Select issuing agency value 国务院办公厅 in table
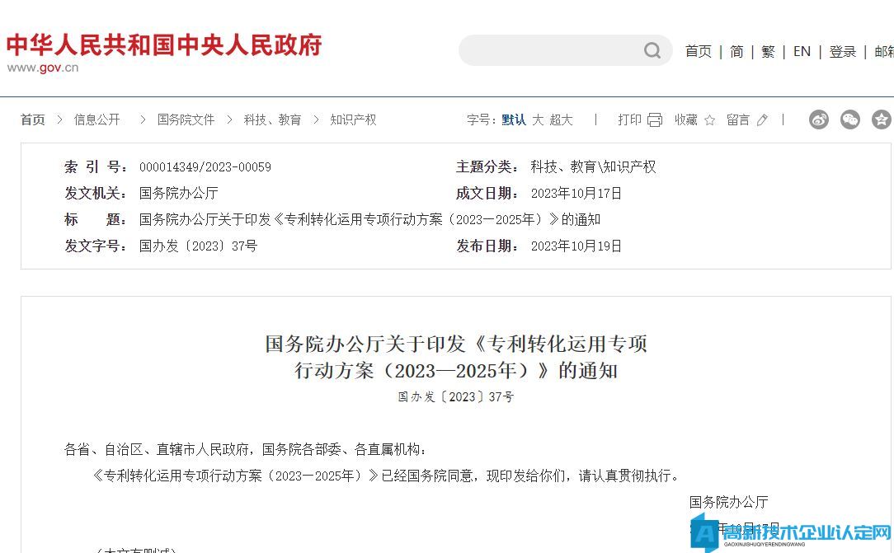 [178, 193]
